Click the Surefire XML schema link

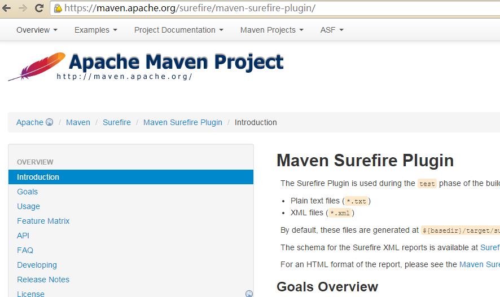coord(490,247)
